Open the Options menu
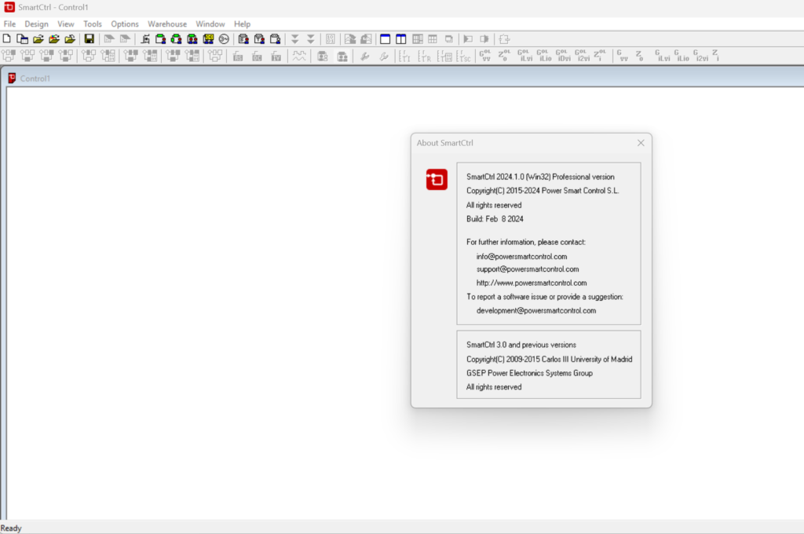Image resolution: width=804 pixels, height=534 pixels. pyautogui.click(x=125, y=24)
